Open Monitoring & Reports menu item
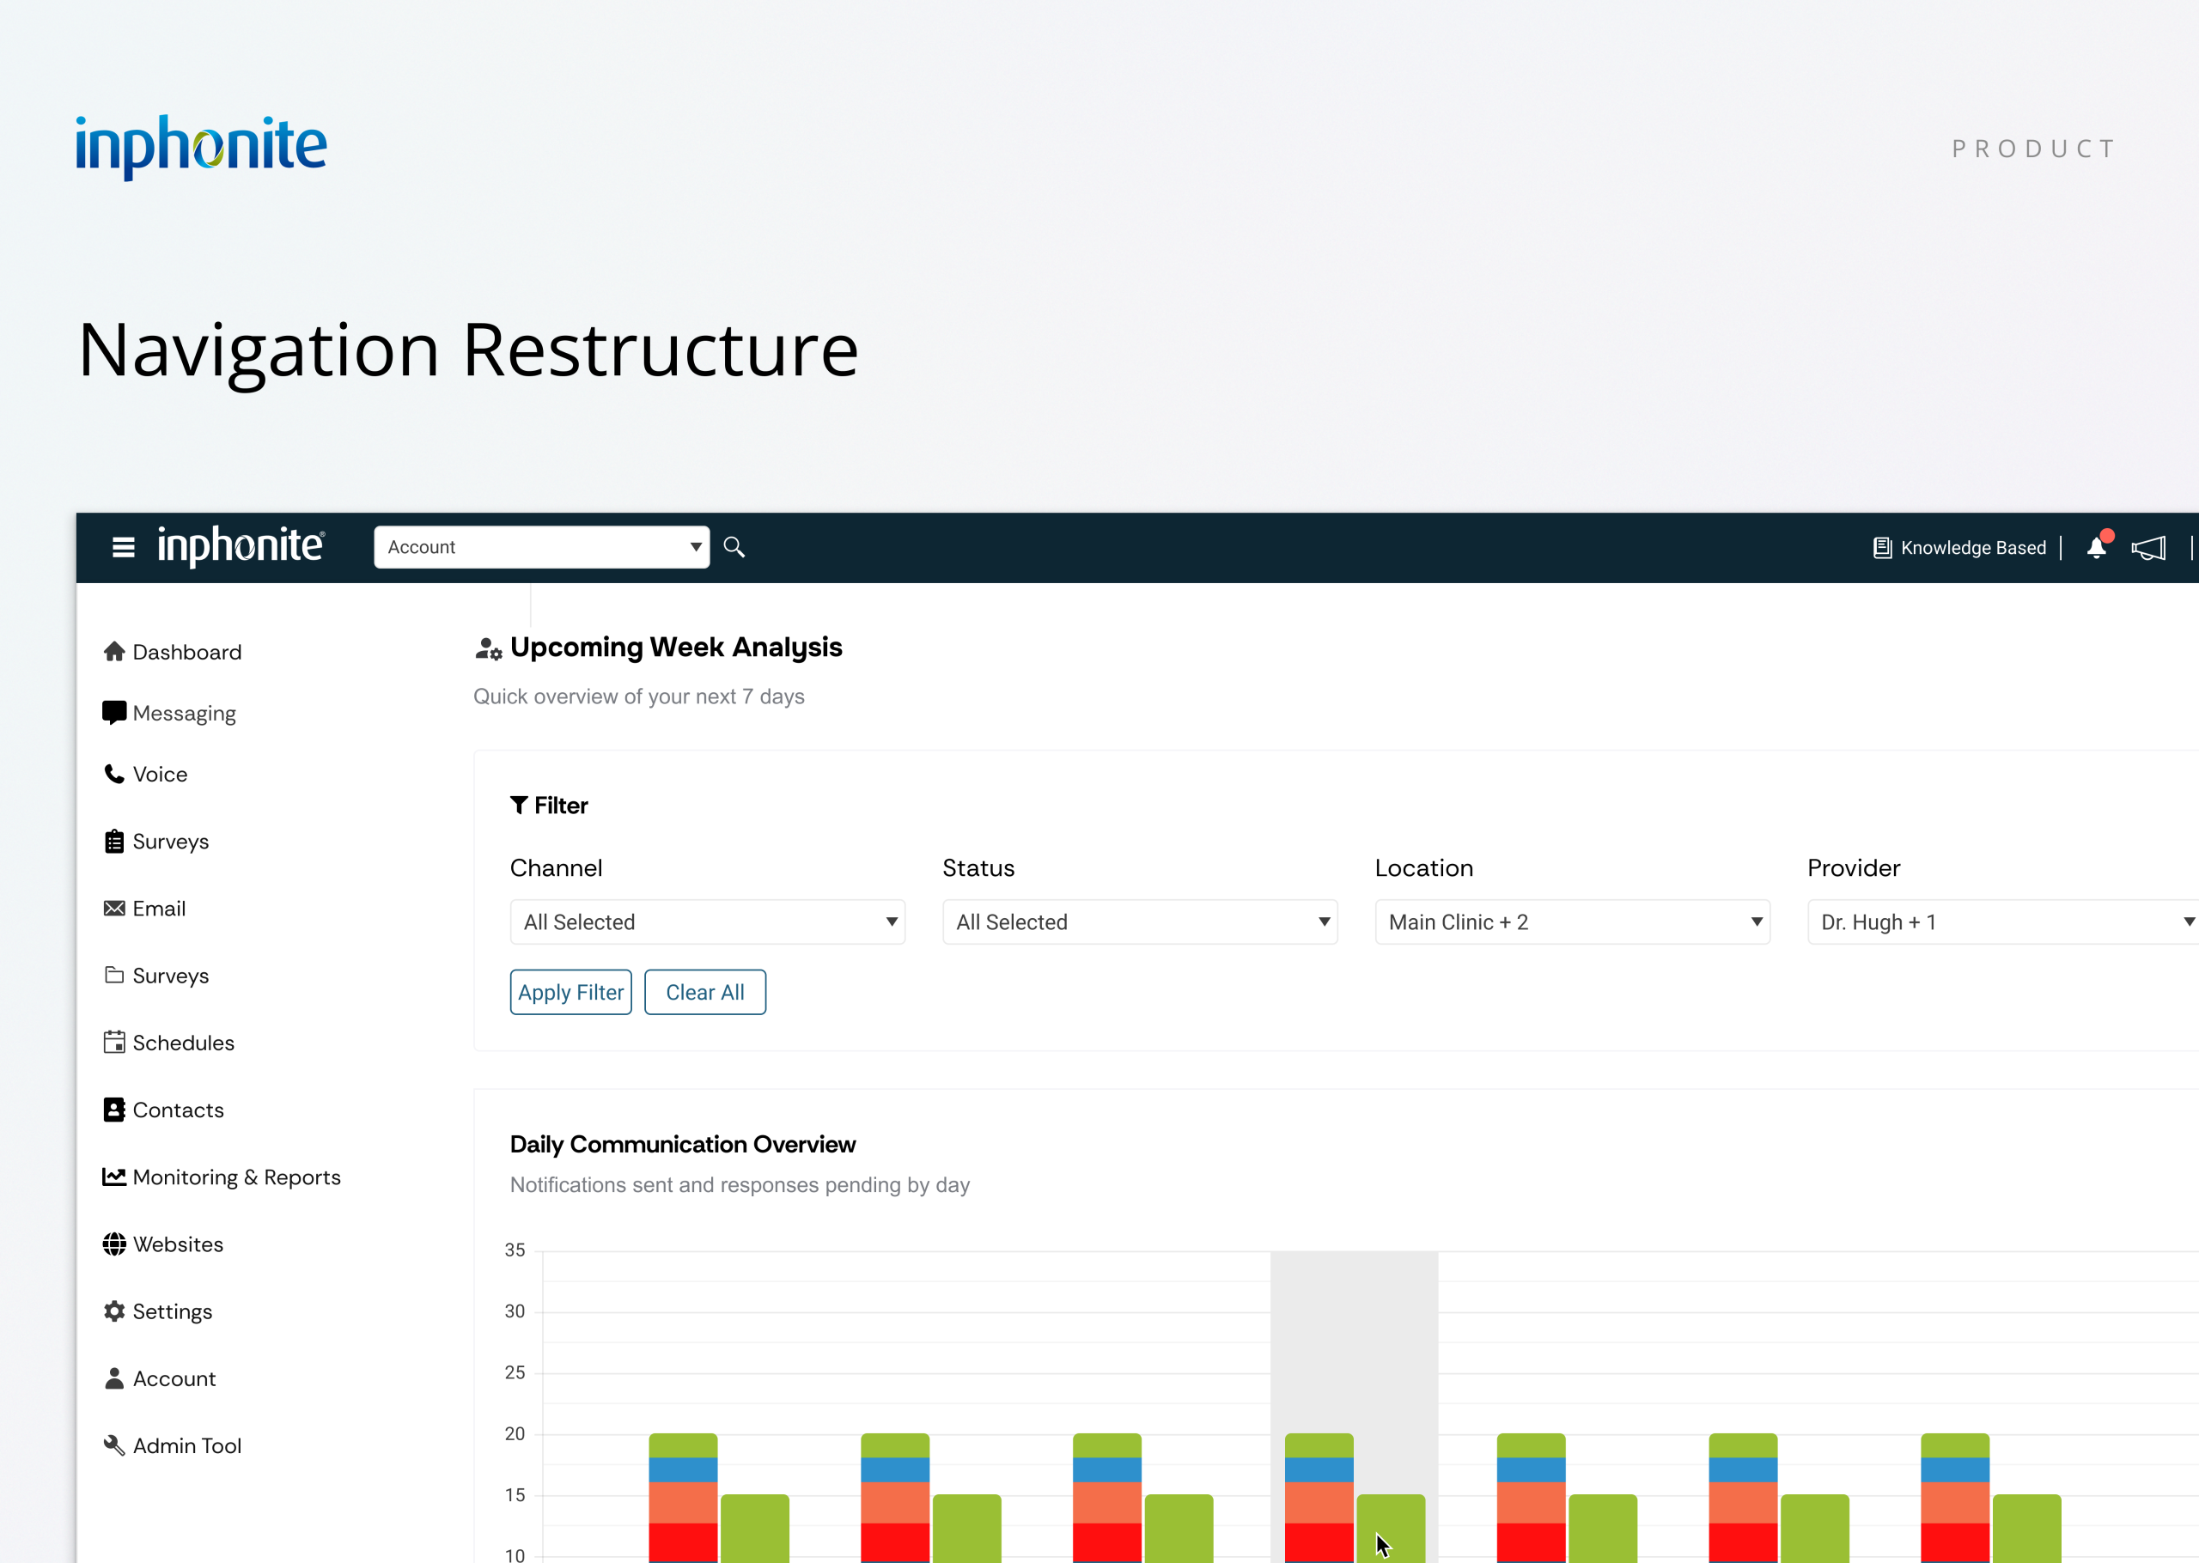The width and height of the screenshot is (2199, 1563). point(237,1177)
